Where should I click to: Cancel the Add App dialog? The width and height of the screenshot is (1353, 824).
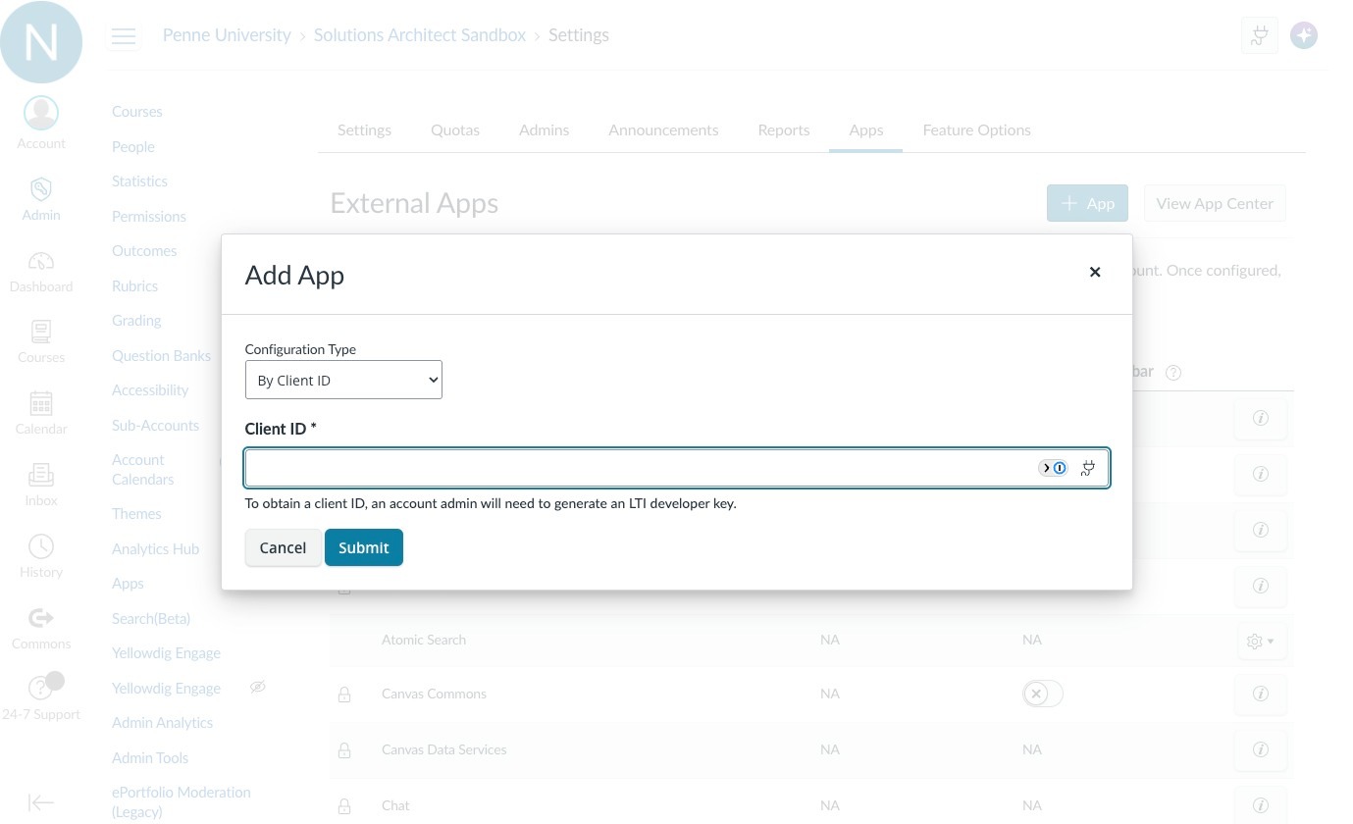tap(283, 547)
